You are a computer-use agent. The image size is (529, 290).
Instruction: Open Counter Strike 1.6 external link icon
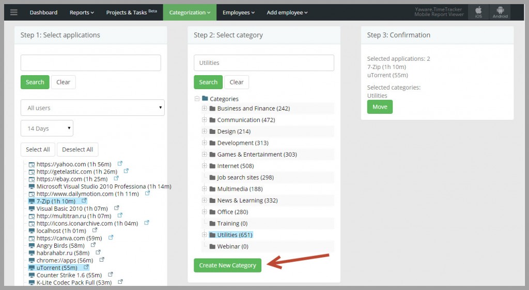[111, 275]
